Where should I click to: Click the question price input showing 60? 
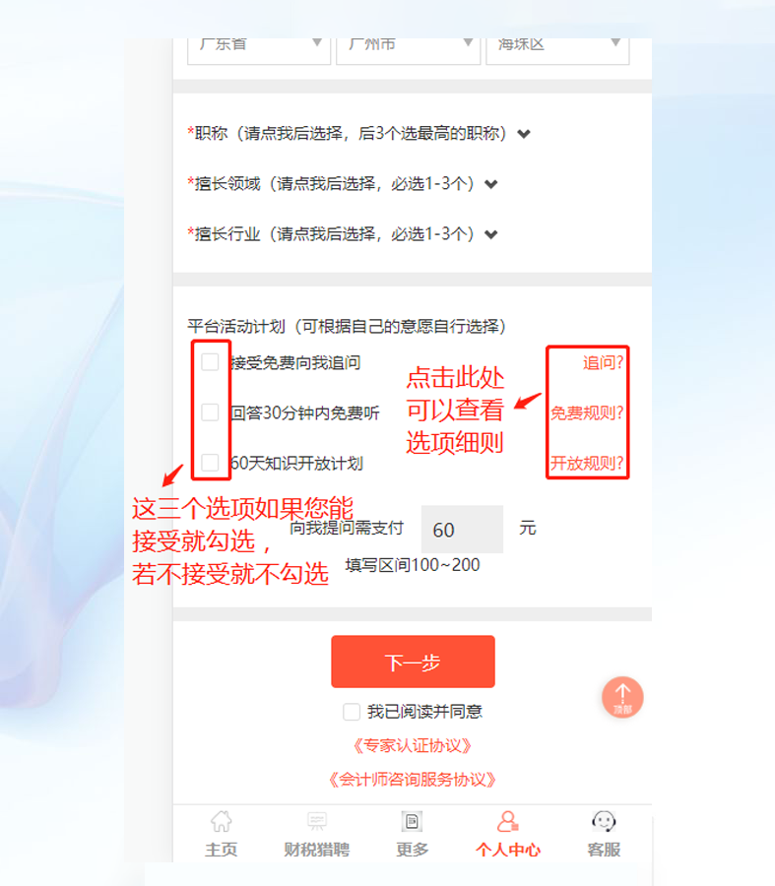pyautogui.click(x=462, y=530)
